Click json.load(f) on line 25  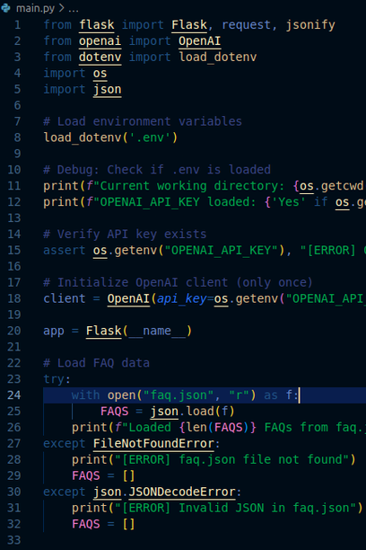192,412
